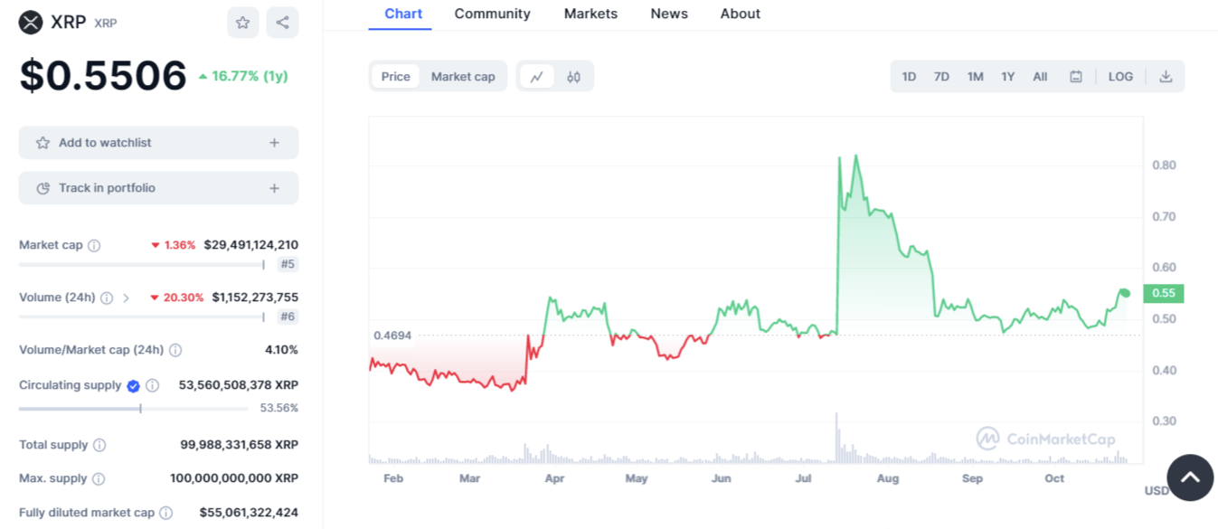Click the 4.10% volume ratio value
This screenshot has height=529, width=1218.
coord(281,350)
